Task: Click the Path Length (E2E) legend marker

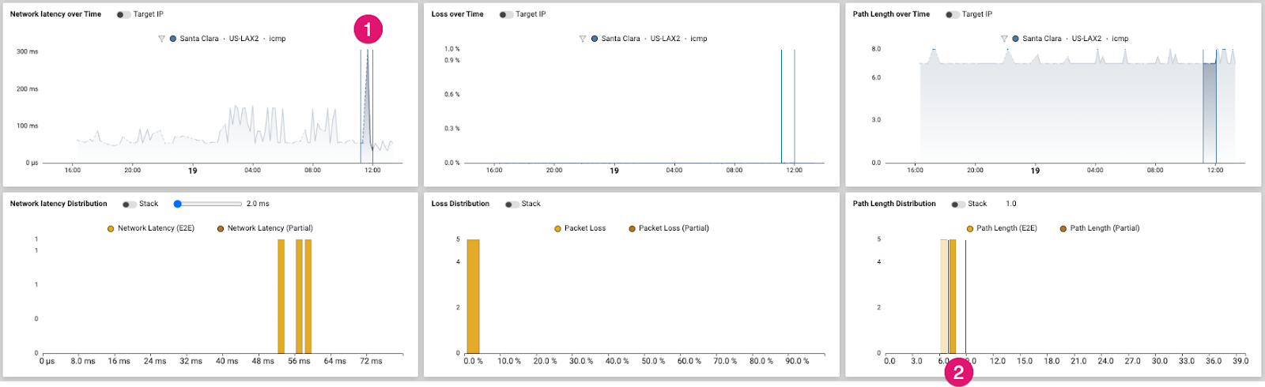Action: point(969,229)
